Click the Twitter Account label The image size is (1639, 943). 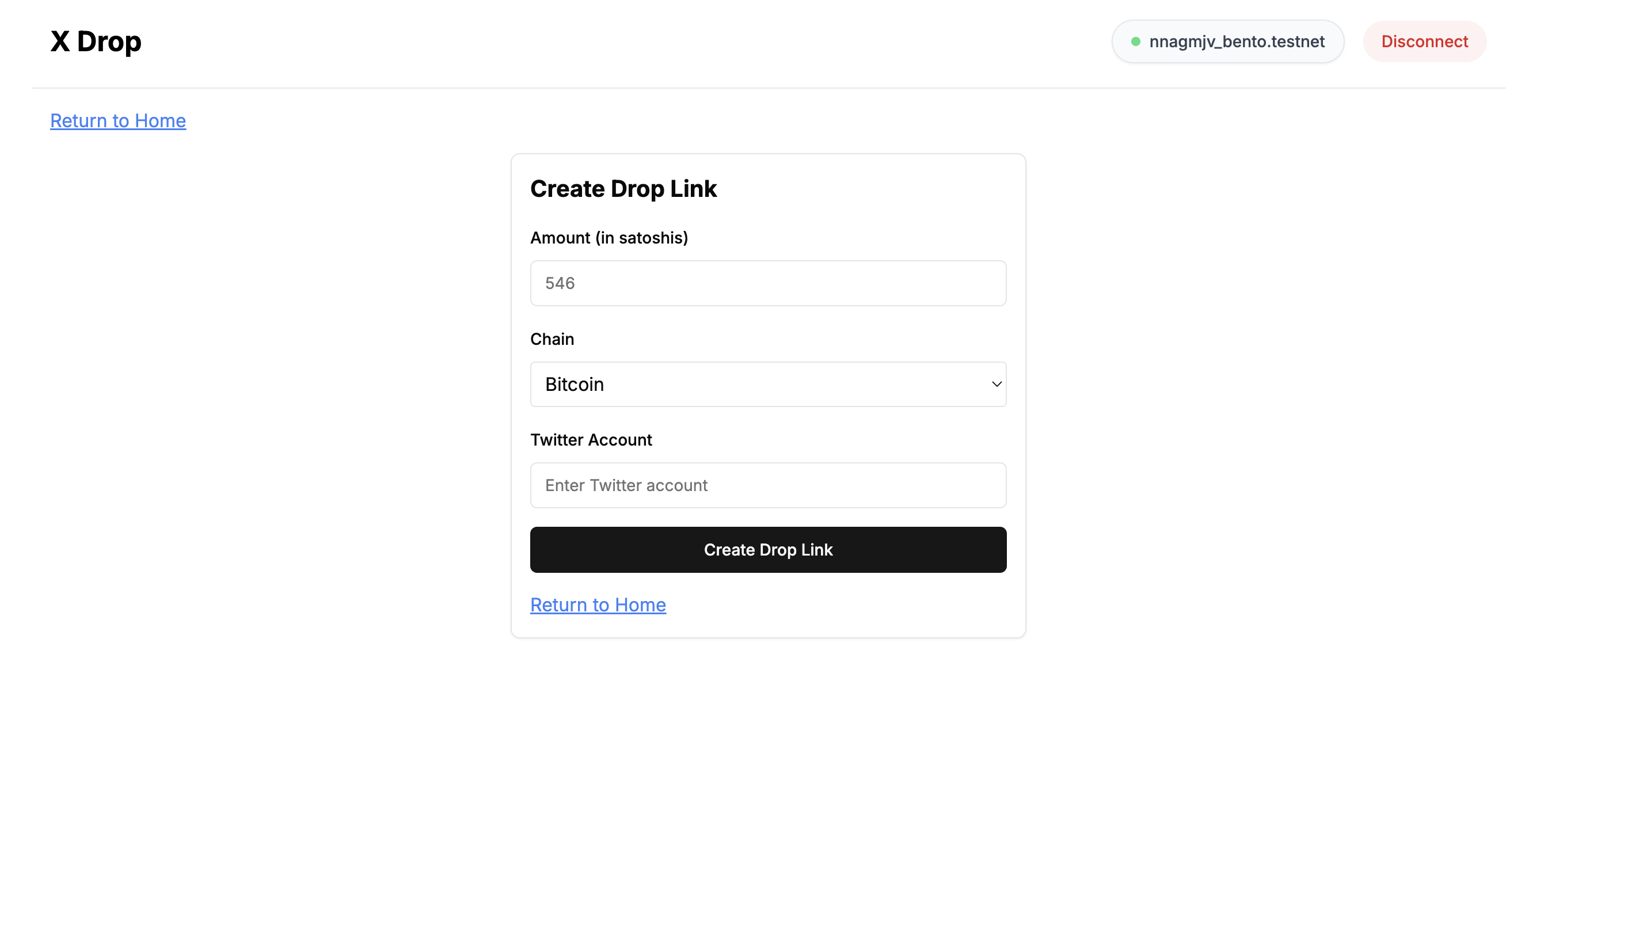tap(591, 440)
